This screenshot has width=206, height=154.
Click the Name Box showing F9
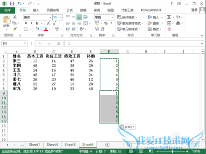tap(14, 44)
